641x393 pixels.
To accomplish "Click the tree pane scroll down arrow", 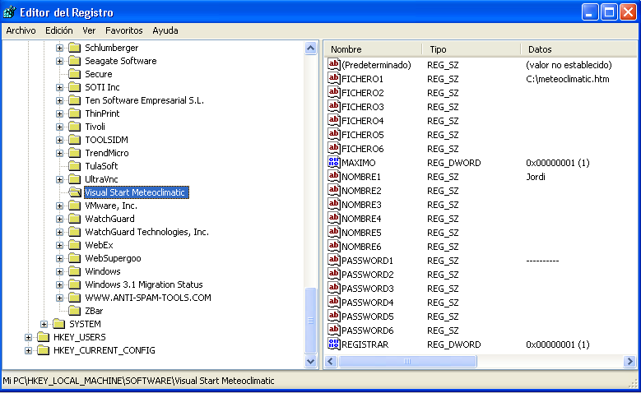I will coord(311,360).
